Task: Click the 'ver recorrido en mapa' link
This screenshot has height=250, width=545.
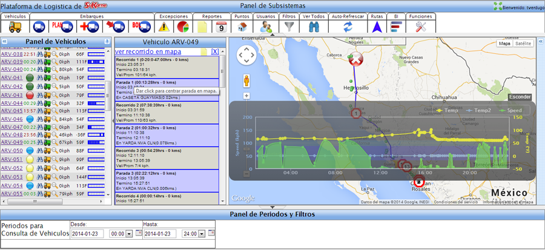Action: [x=148, y=51]
